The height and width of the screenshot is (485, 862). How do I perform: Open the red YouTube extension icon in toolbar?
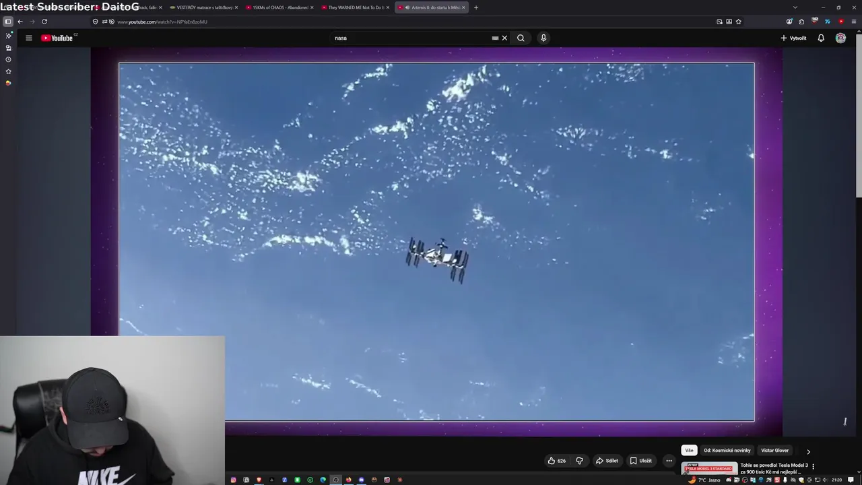840,22
